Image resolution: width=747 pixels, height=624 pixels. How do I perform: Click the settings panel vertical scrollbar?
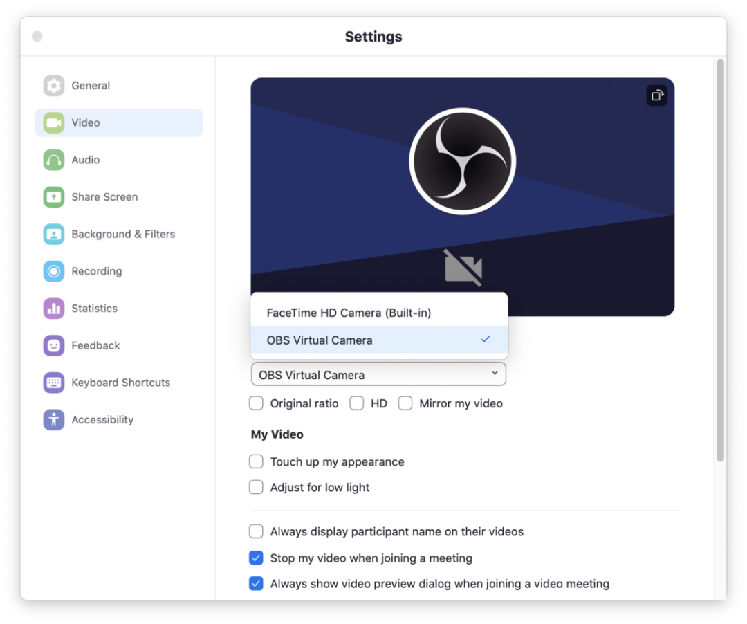click(x=720, y=261)
